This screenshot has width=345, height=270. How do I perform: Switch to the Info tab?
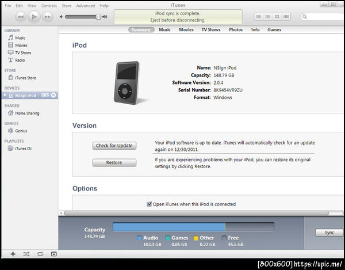255,30
